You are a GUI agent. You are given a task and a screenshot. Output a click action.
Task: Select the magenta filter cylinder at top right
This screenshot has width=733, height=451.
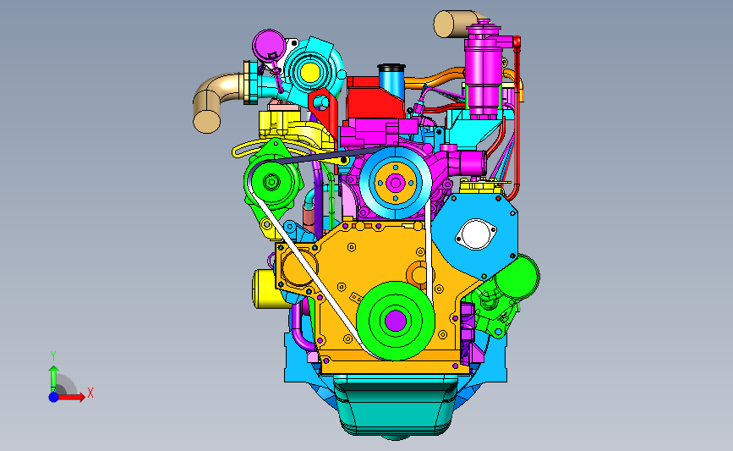click(484, 70)
